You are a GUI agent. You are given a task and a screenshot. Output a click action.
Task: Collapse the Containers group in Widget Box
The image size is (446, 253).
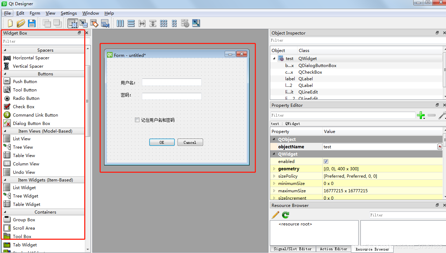click(x=5, y=212)
